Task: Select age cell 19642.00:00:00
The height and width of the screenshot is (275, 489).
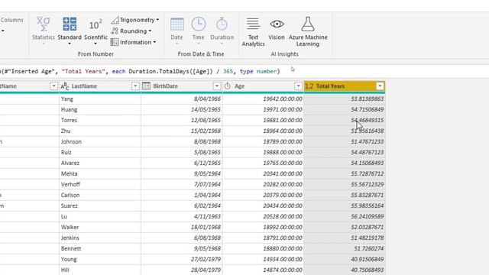Action: [x=263, y=99]
